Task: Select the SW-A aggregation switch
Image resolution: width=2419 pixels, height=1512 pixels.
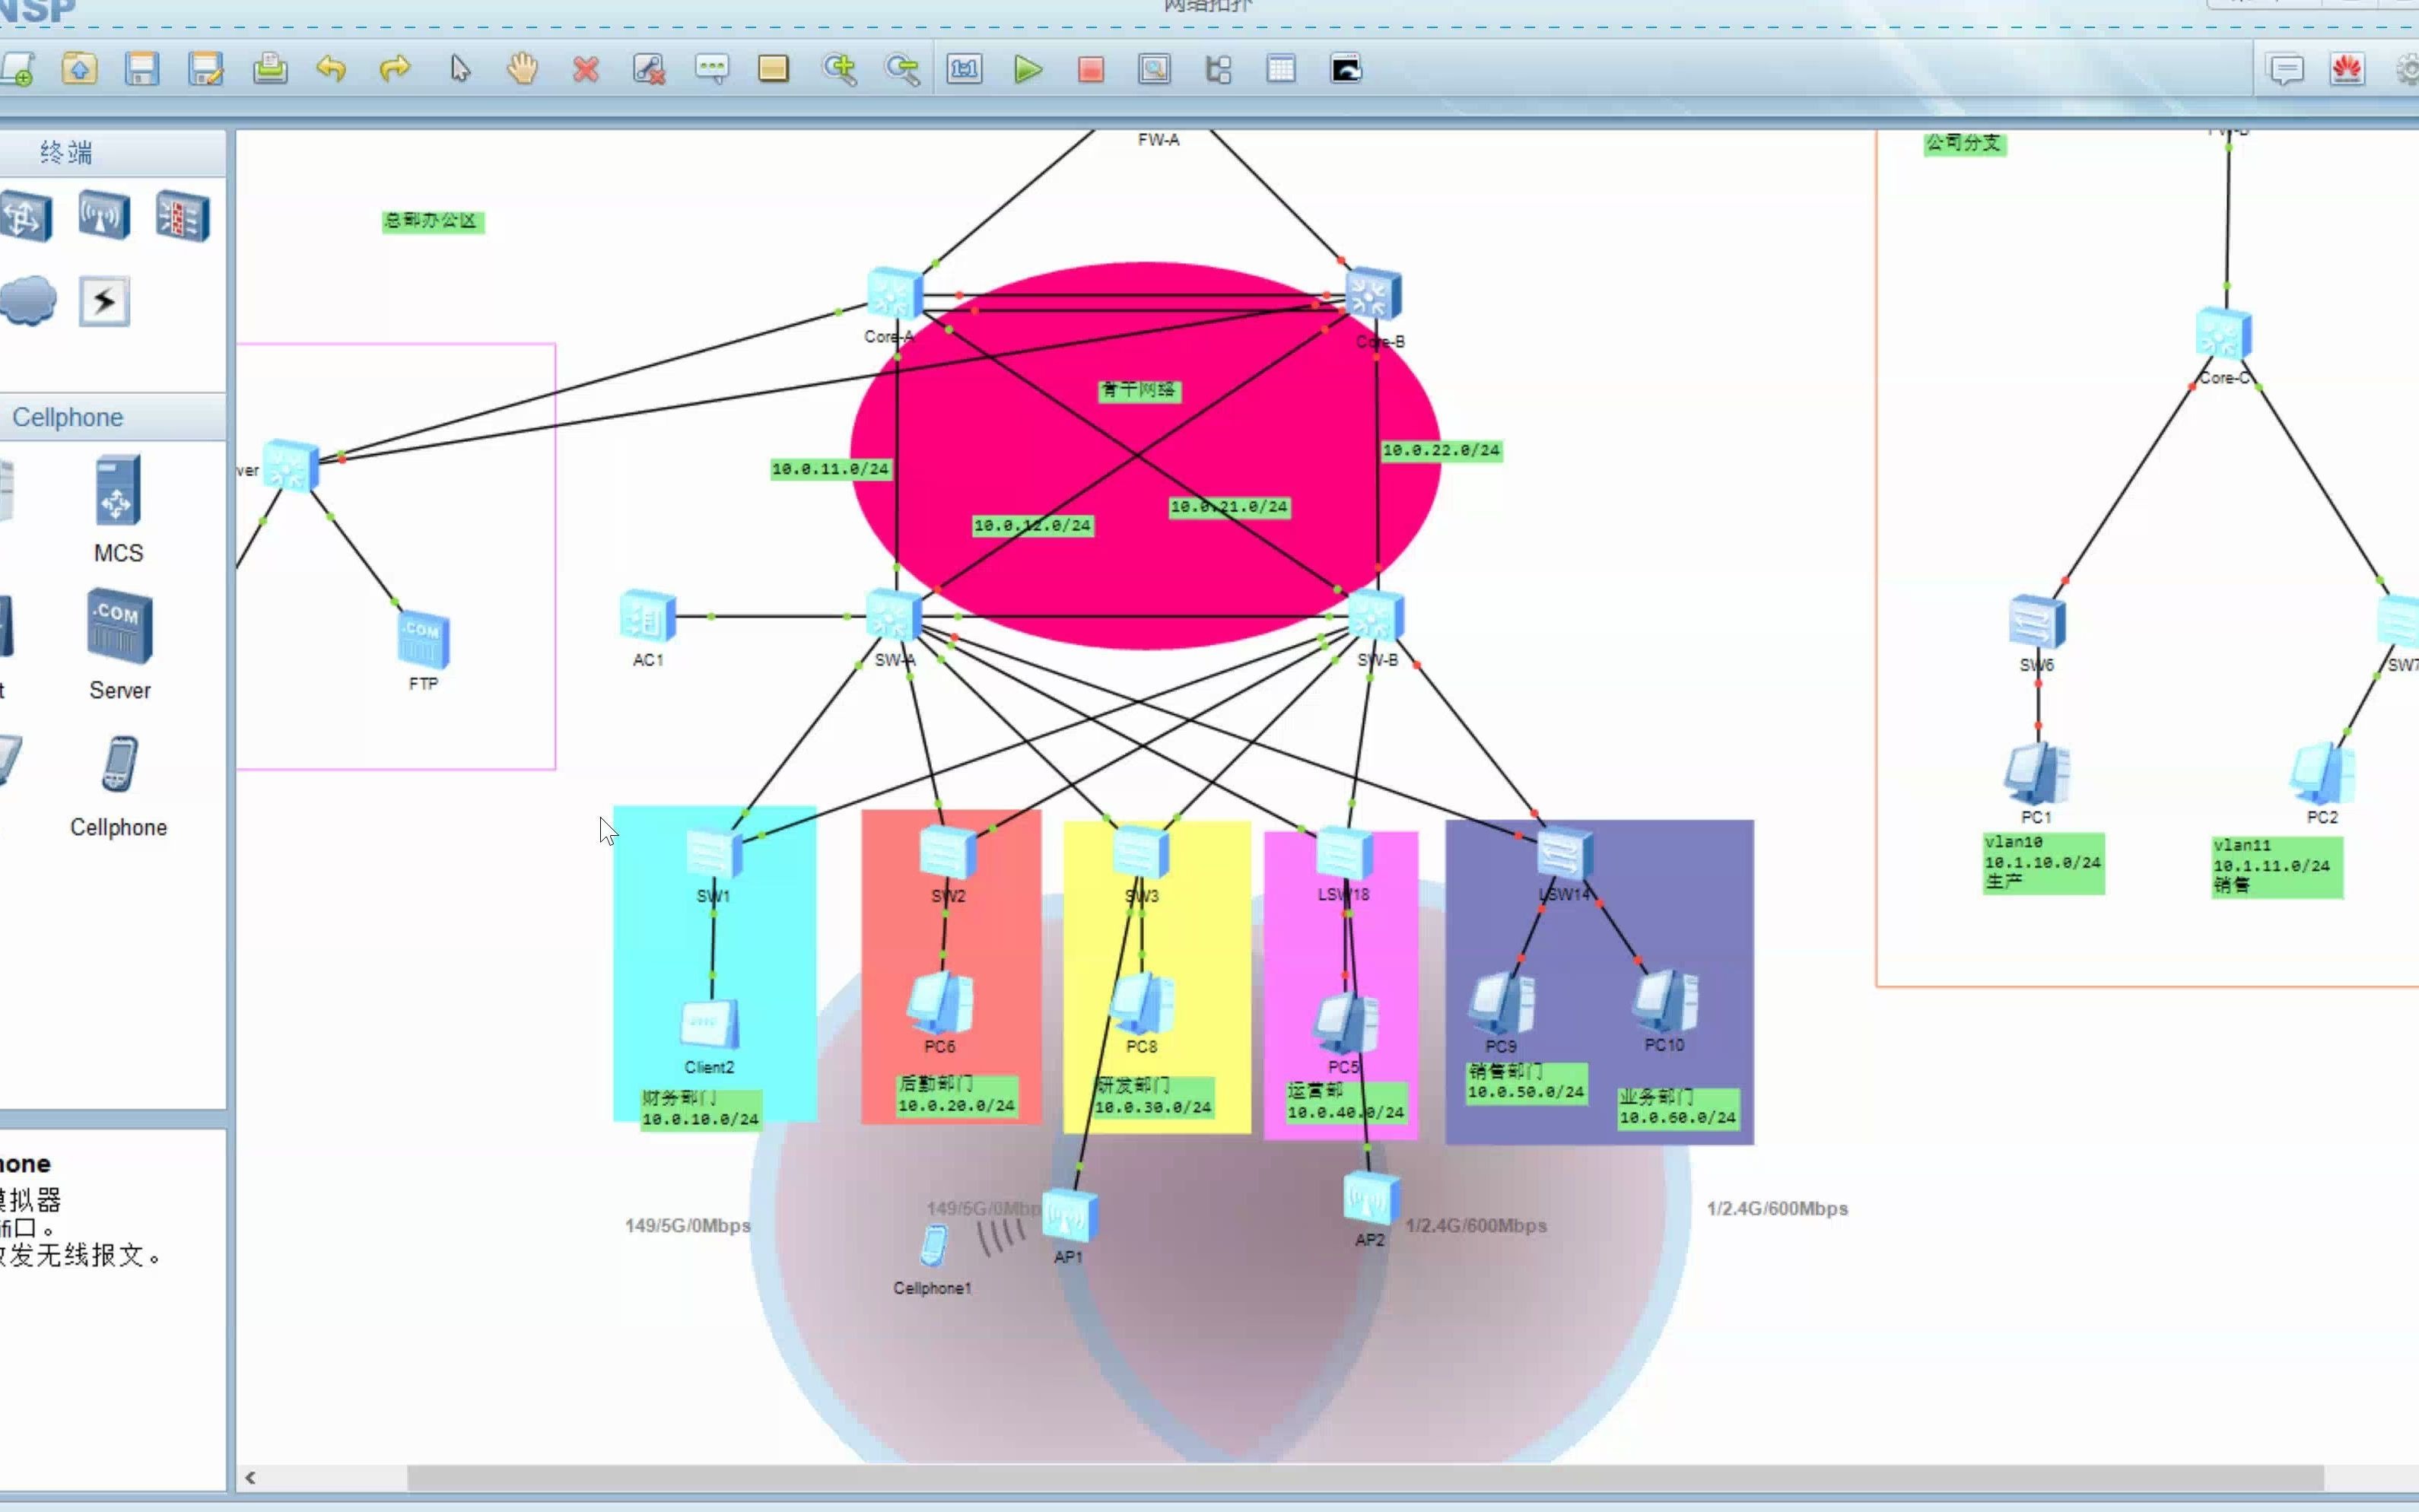Action: tap(893, 616)
